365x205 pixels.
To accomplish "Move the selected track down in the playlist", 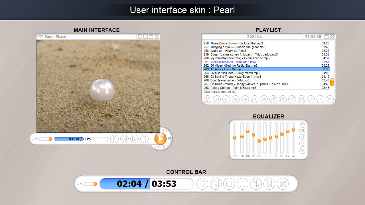I will pos(292,99).
